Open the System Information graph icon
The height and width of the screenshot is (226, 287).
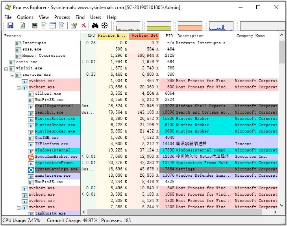click(x=35, y=26)
